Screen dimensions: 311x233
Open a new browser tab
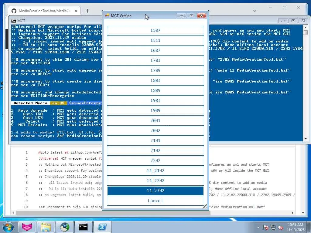coord(87,11)
